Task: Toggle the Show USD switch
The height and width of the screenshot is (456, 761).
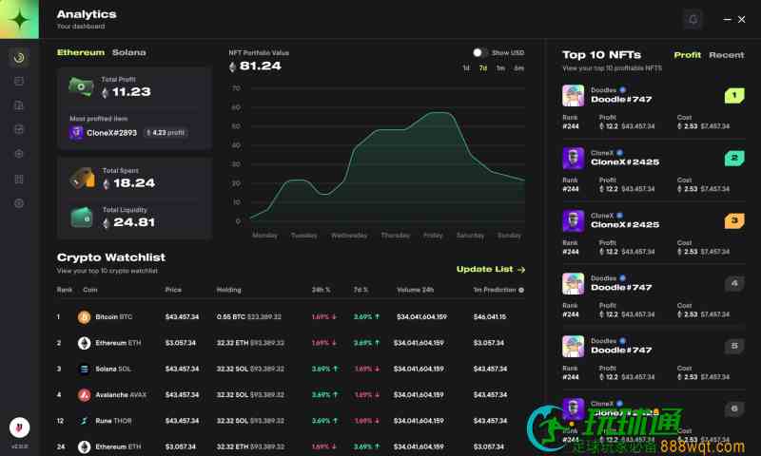Action: coord(480,52)
